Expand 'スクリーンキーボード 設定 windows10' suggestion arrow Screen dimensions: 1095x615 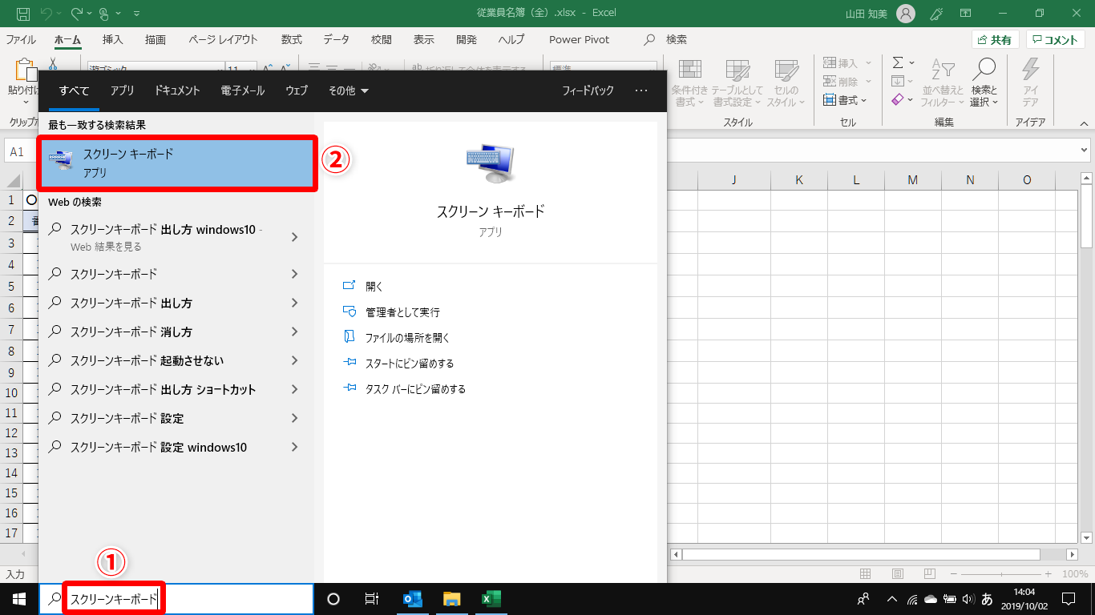(295, 447)
